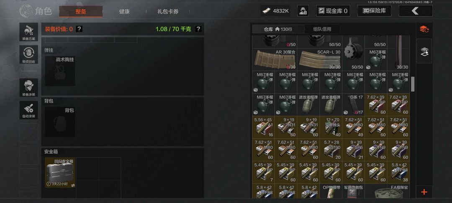Open the 装备涂装 equipment skin icon
The image size is (452, 203).
pos(28,87)
